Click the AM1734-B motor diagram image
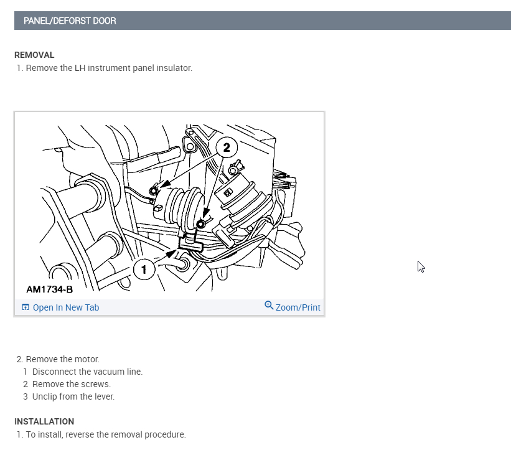511x450 pixels. [169, 205]
